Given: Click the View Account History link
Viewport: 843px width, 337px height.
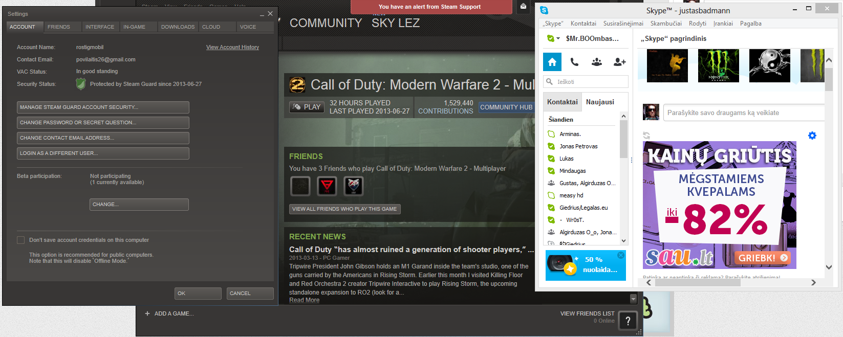Looking at the screenshot, I should pos(232,47).
